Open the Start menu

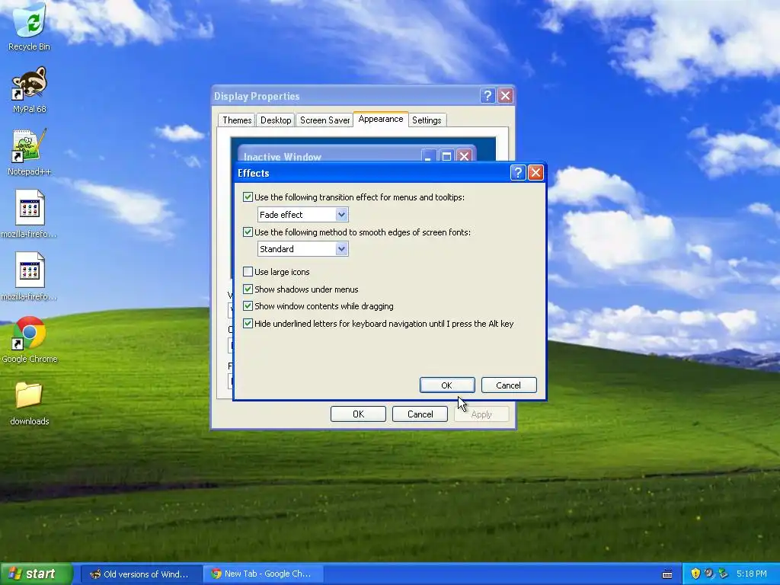36,574
